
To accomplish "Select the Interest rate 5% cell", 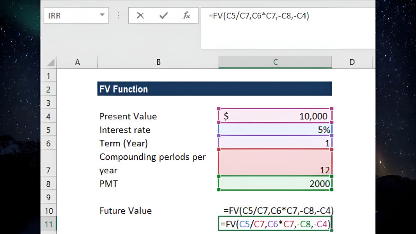I will [275, 130].
